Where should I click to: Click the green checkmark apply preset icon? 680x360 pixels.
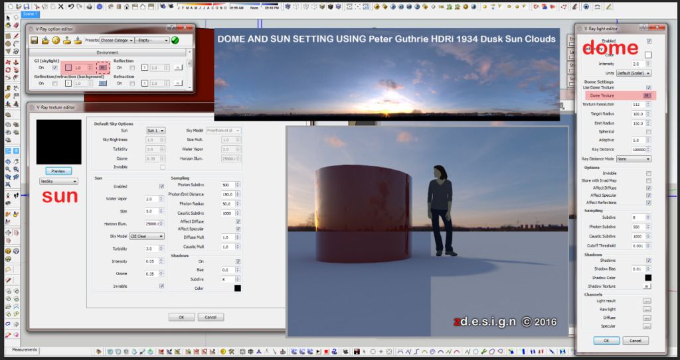[175, 40]
